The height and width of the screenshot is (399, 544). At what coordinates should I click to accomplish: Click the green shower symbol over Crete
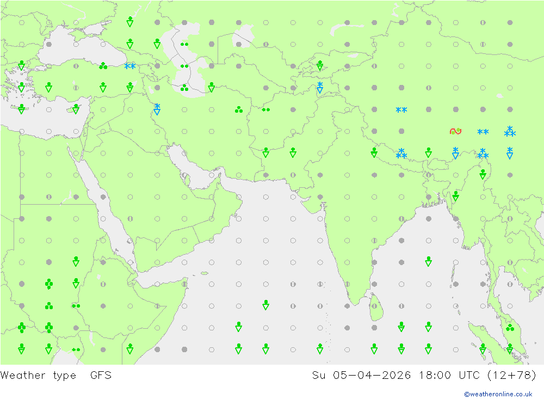(x=22, y=109)
